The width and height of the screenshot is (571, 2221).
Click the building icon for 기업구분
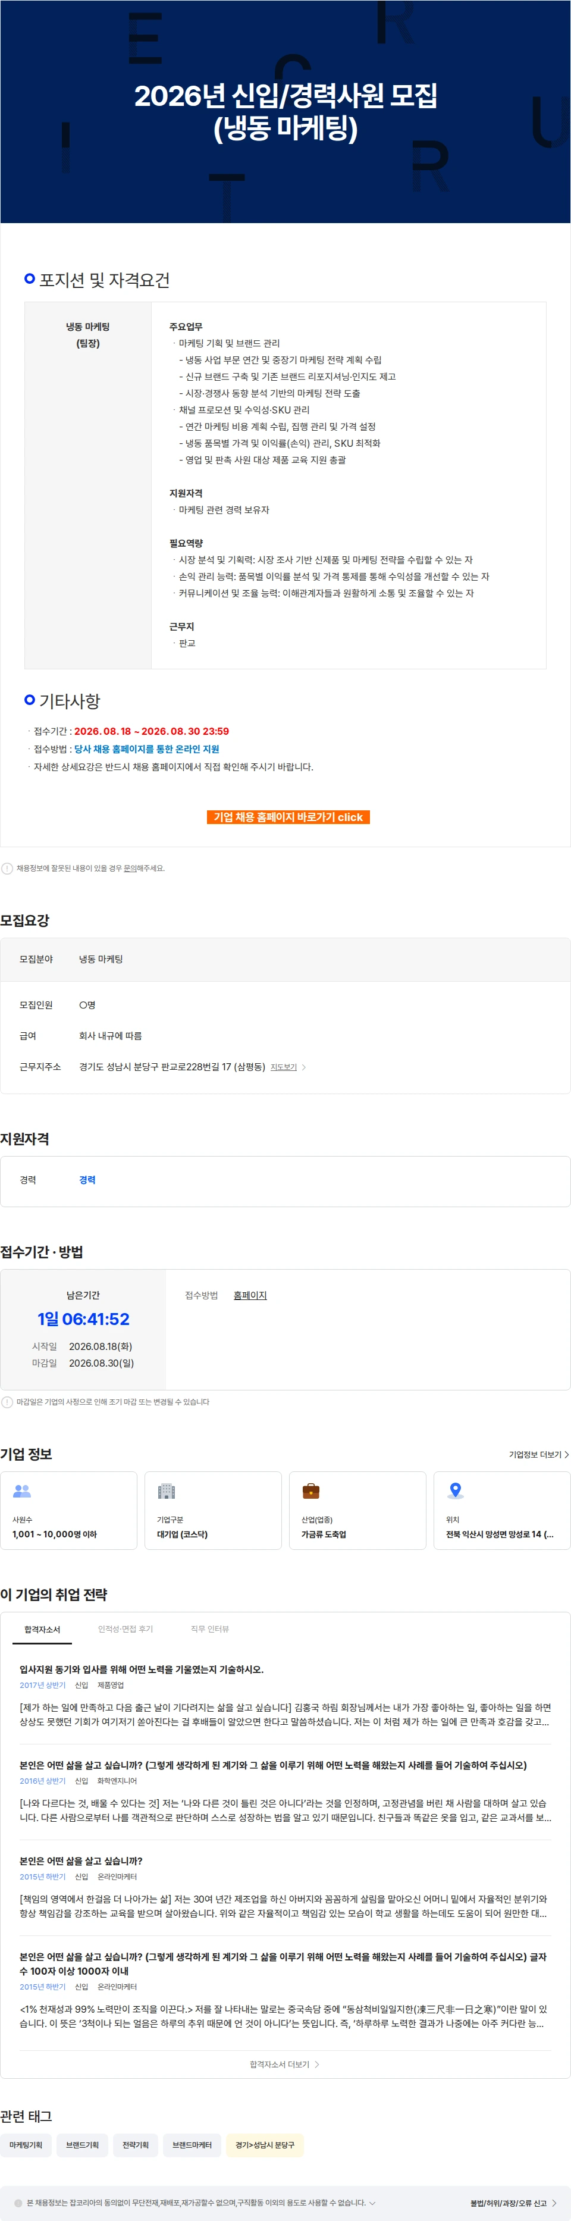tap(167, 1491)
